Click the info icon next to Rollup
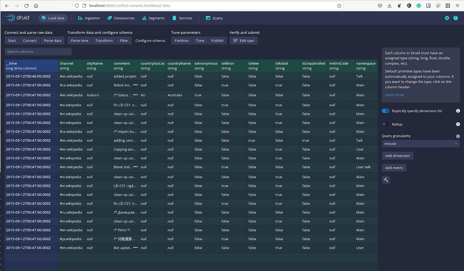The image size is (464, 271). click(458, 124)
